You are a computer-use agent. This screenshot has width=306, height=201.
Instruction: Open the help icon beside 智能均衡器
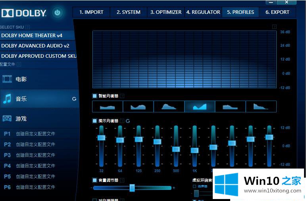(122, 96)
